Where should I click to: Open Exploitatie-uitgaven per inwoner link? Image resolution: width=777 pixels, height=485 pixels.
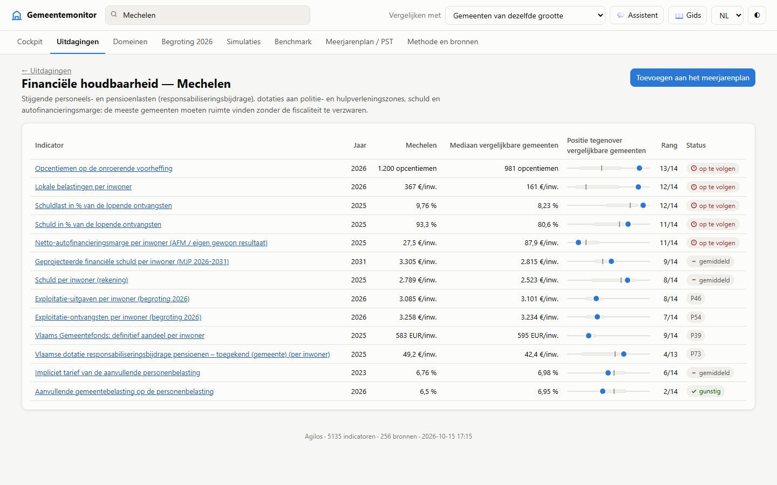click(x=112, y=299)
